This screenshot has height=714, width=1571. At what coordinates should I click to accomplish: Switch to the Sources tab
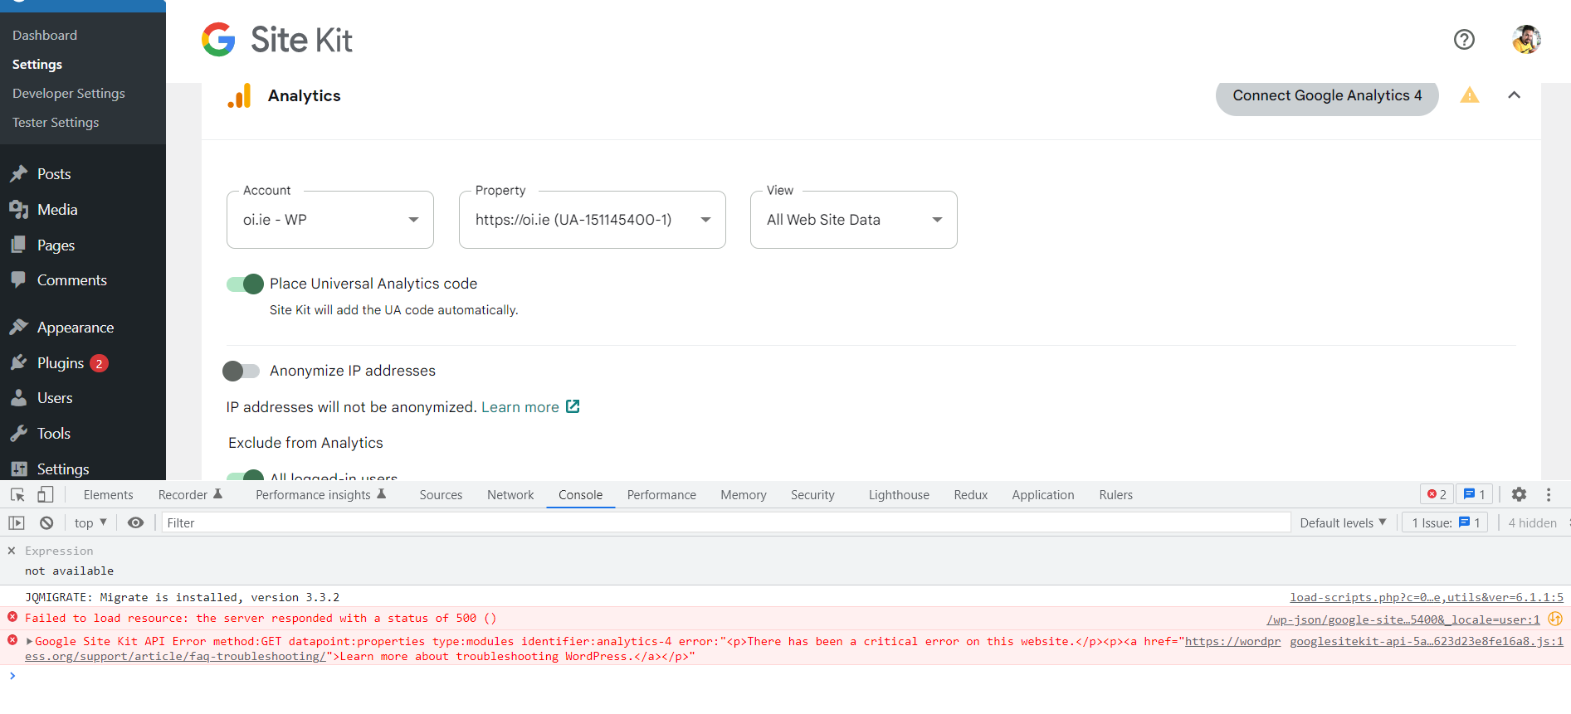point(441,495)
